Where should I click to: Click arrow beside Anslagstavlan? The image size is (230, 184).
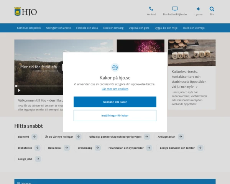click(181, 136)
